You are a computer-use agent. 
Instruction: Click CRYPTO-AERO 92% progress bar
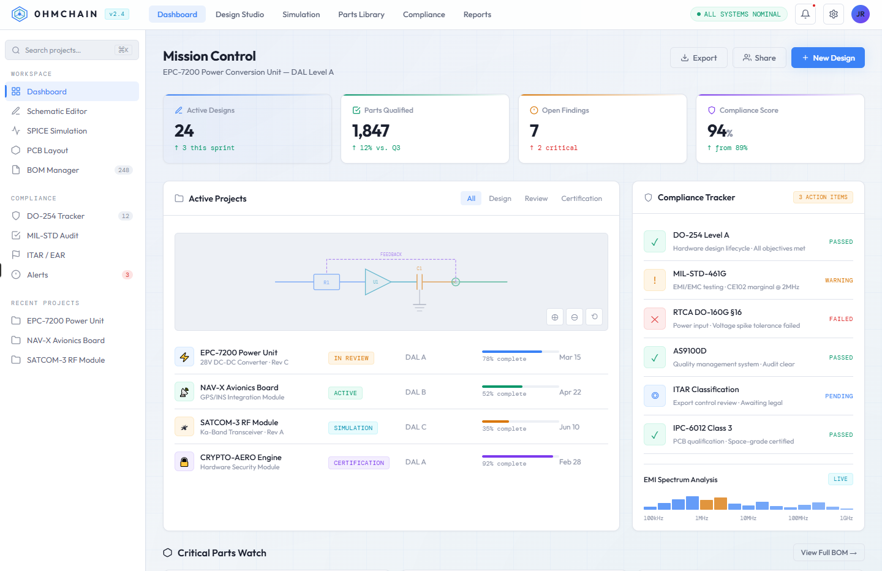point(521,456)
